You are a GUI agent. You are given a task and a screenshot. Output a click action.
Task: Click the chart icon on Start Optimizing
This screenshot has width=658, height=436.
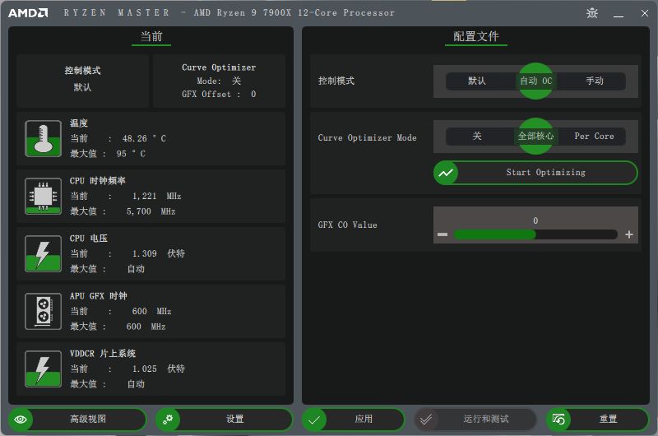pos(446,173)
